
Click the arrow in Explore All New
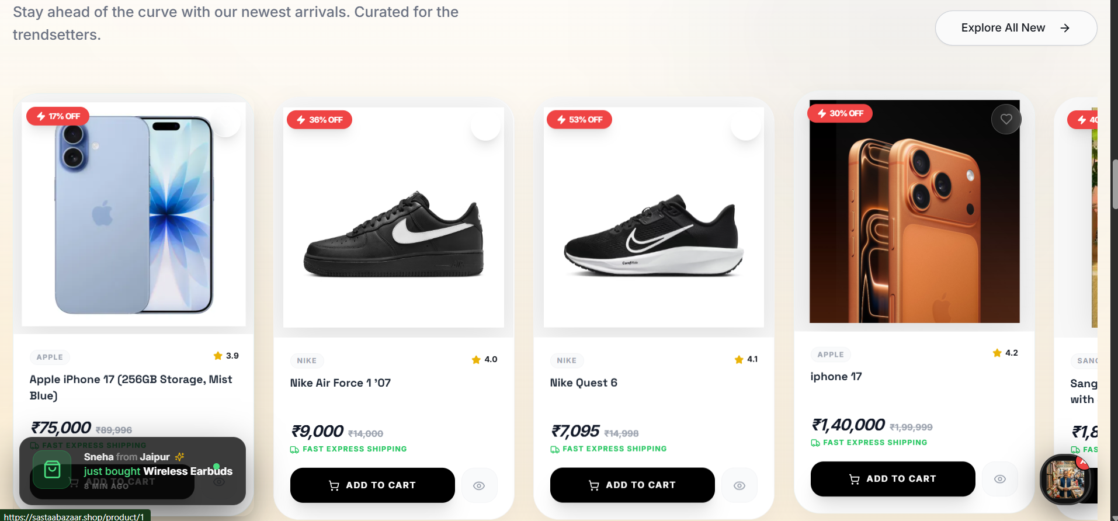(1065, 28)
